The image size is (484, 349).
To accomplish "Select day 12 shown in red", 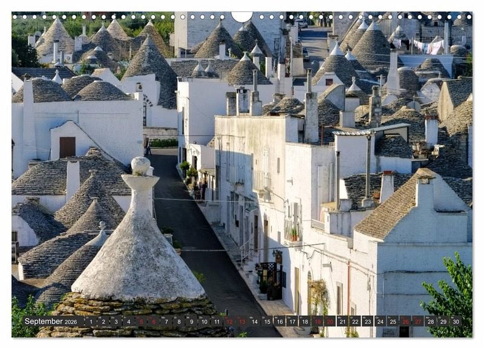I will coord(229,322).
